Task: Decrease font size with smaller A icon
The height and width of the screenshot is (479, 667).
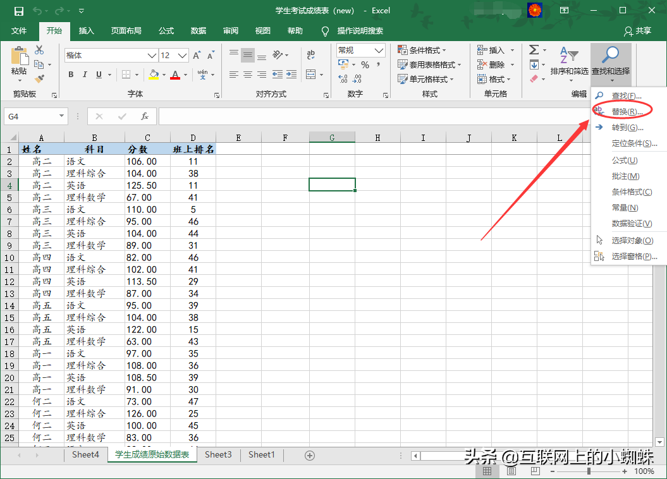Action: (x=211, y=55)
